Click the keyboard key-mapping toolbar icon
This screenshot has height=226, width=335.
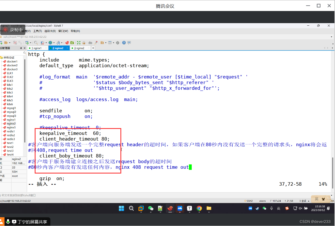(90, 43)
